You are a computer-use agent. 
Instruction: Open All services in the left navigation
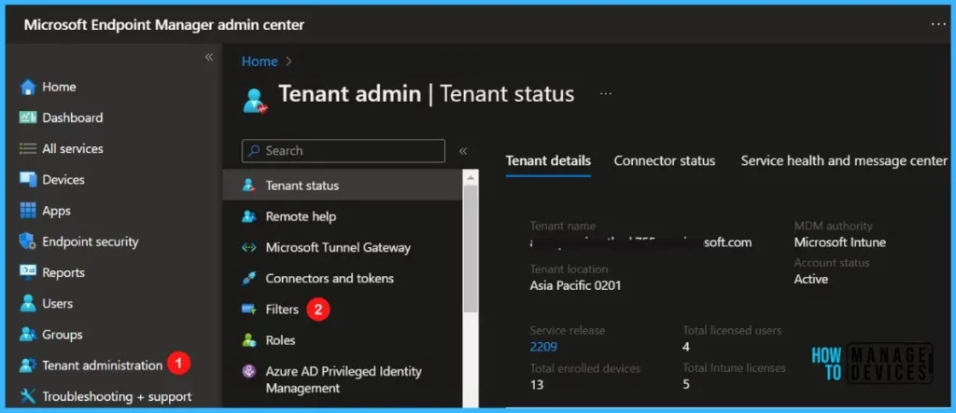[73, 148]
